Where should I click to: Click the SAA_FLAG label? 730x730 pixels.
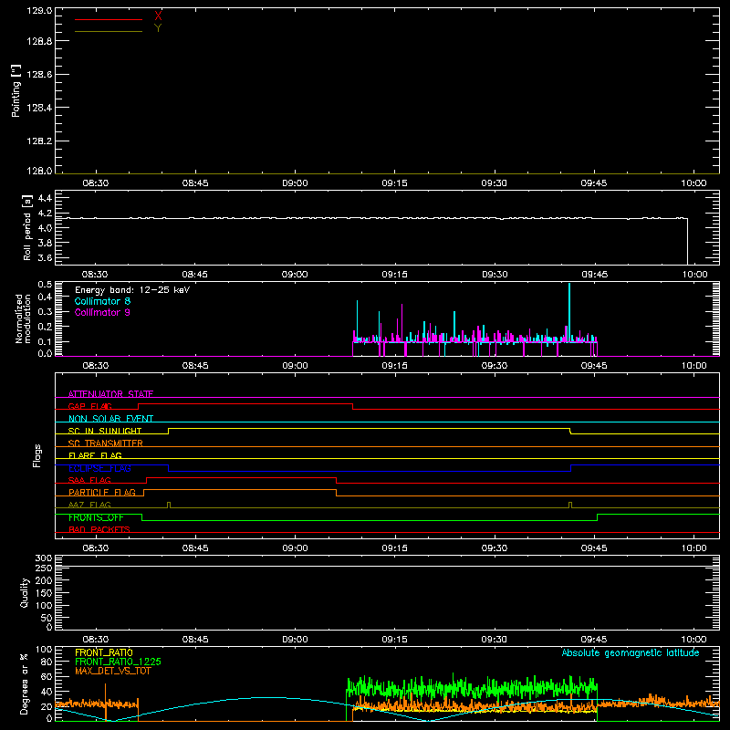click(89, 480)
